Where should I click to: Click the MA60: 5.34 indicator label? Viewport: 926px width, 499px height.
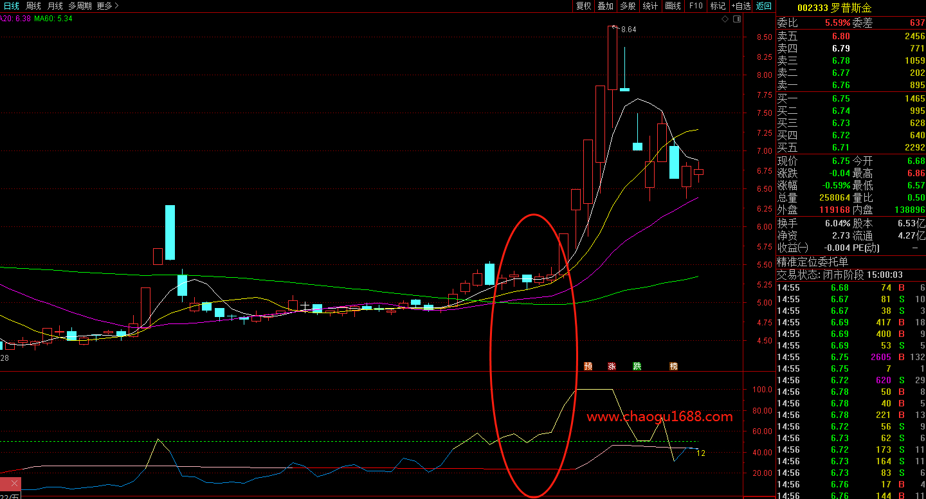coord(53,19)
